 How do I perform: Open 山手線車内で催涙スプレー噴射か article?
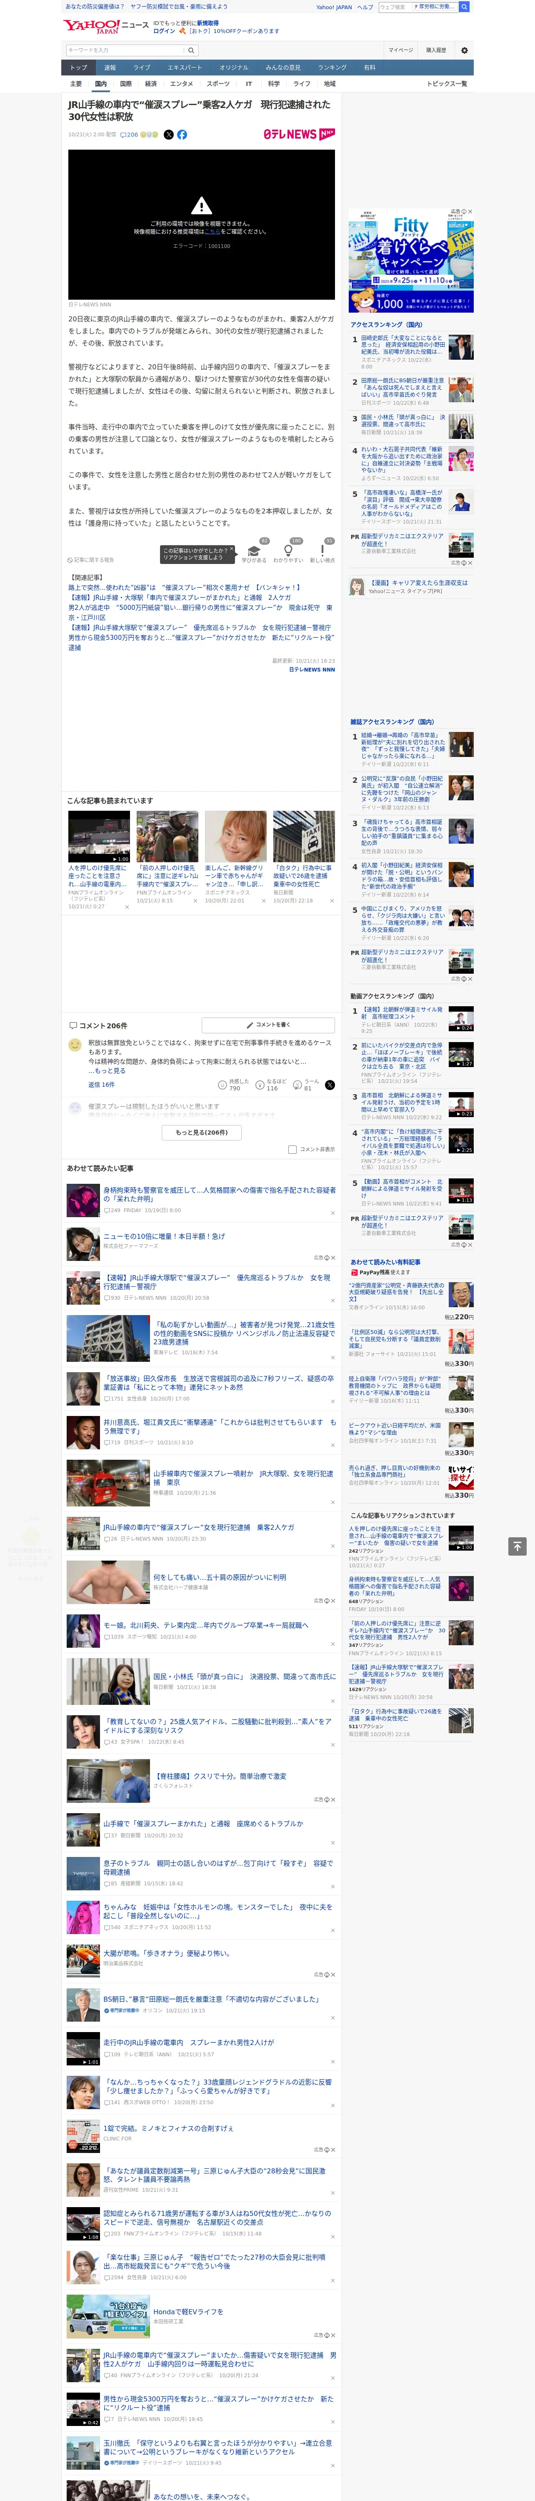243,1477
